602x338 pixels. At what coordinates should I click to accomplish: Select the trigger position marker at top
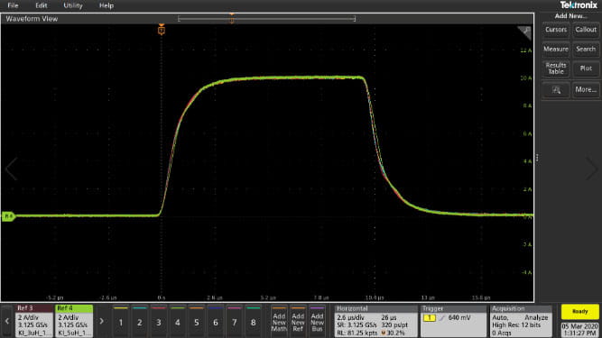click(162, 30)
